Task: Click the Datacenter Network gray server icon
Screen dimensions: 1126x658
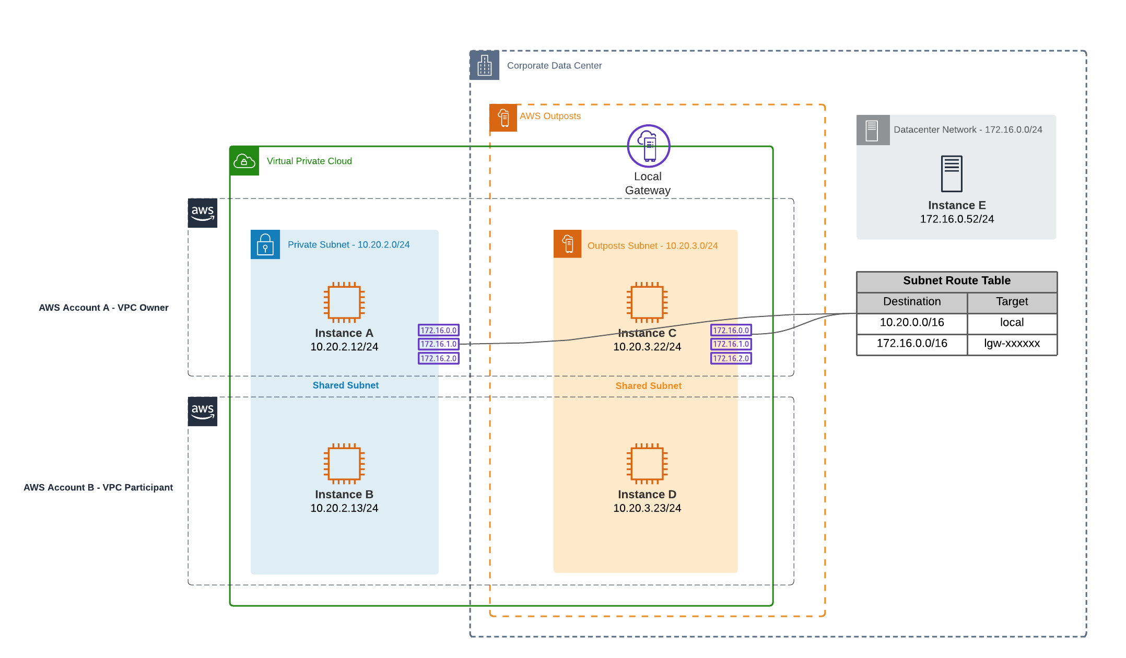Action: 873,130
